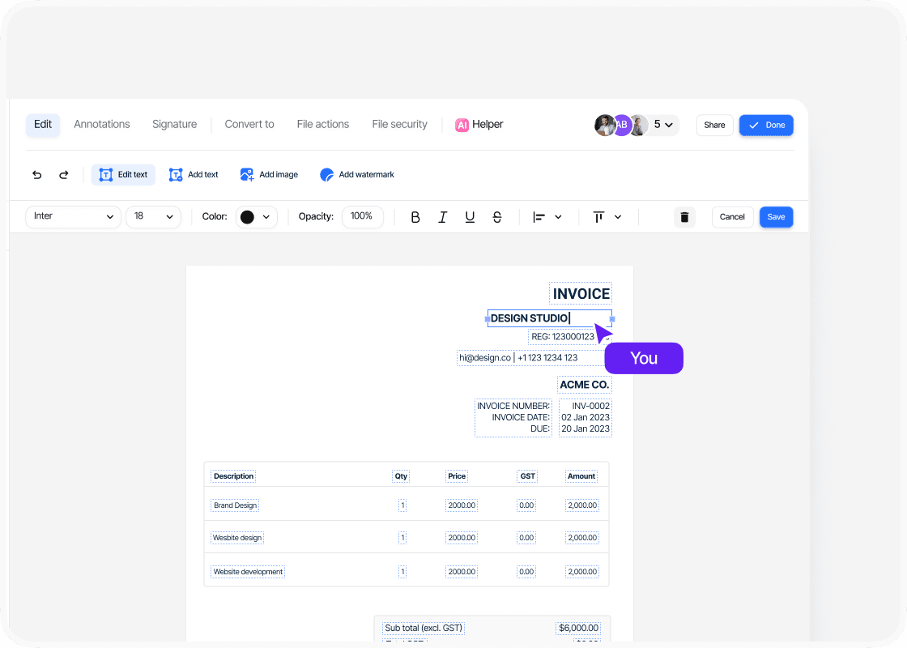Click the Opacity 100% input field
This screenshot has width=907, height=648.
pyautogui.click(x=362, y=217)
